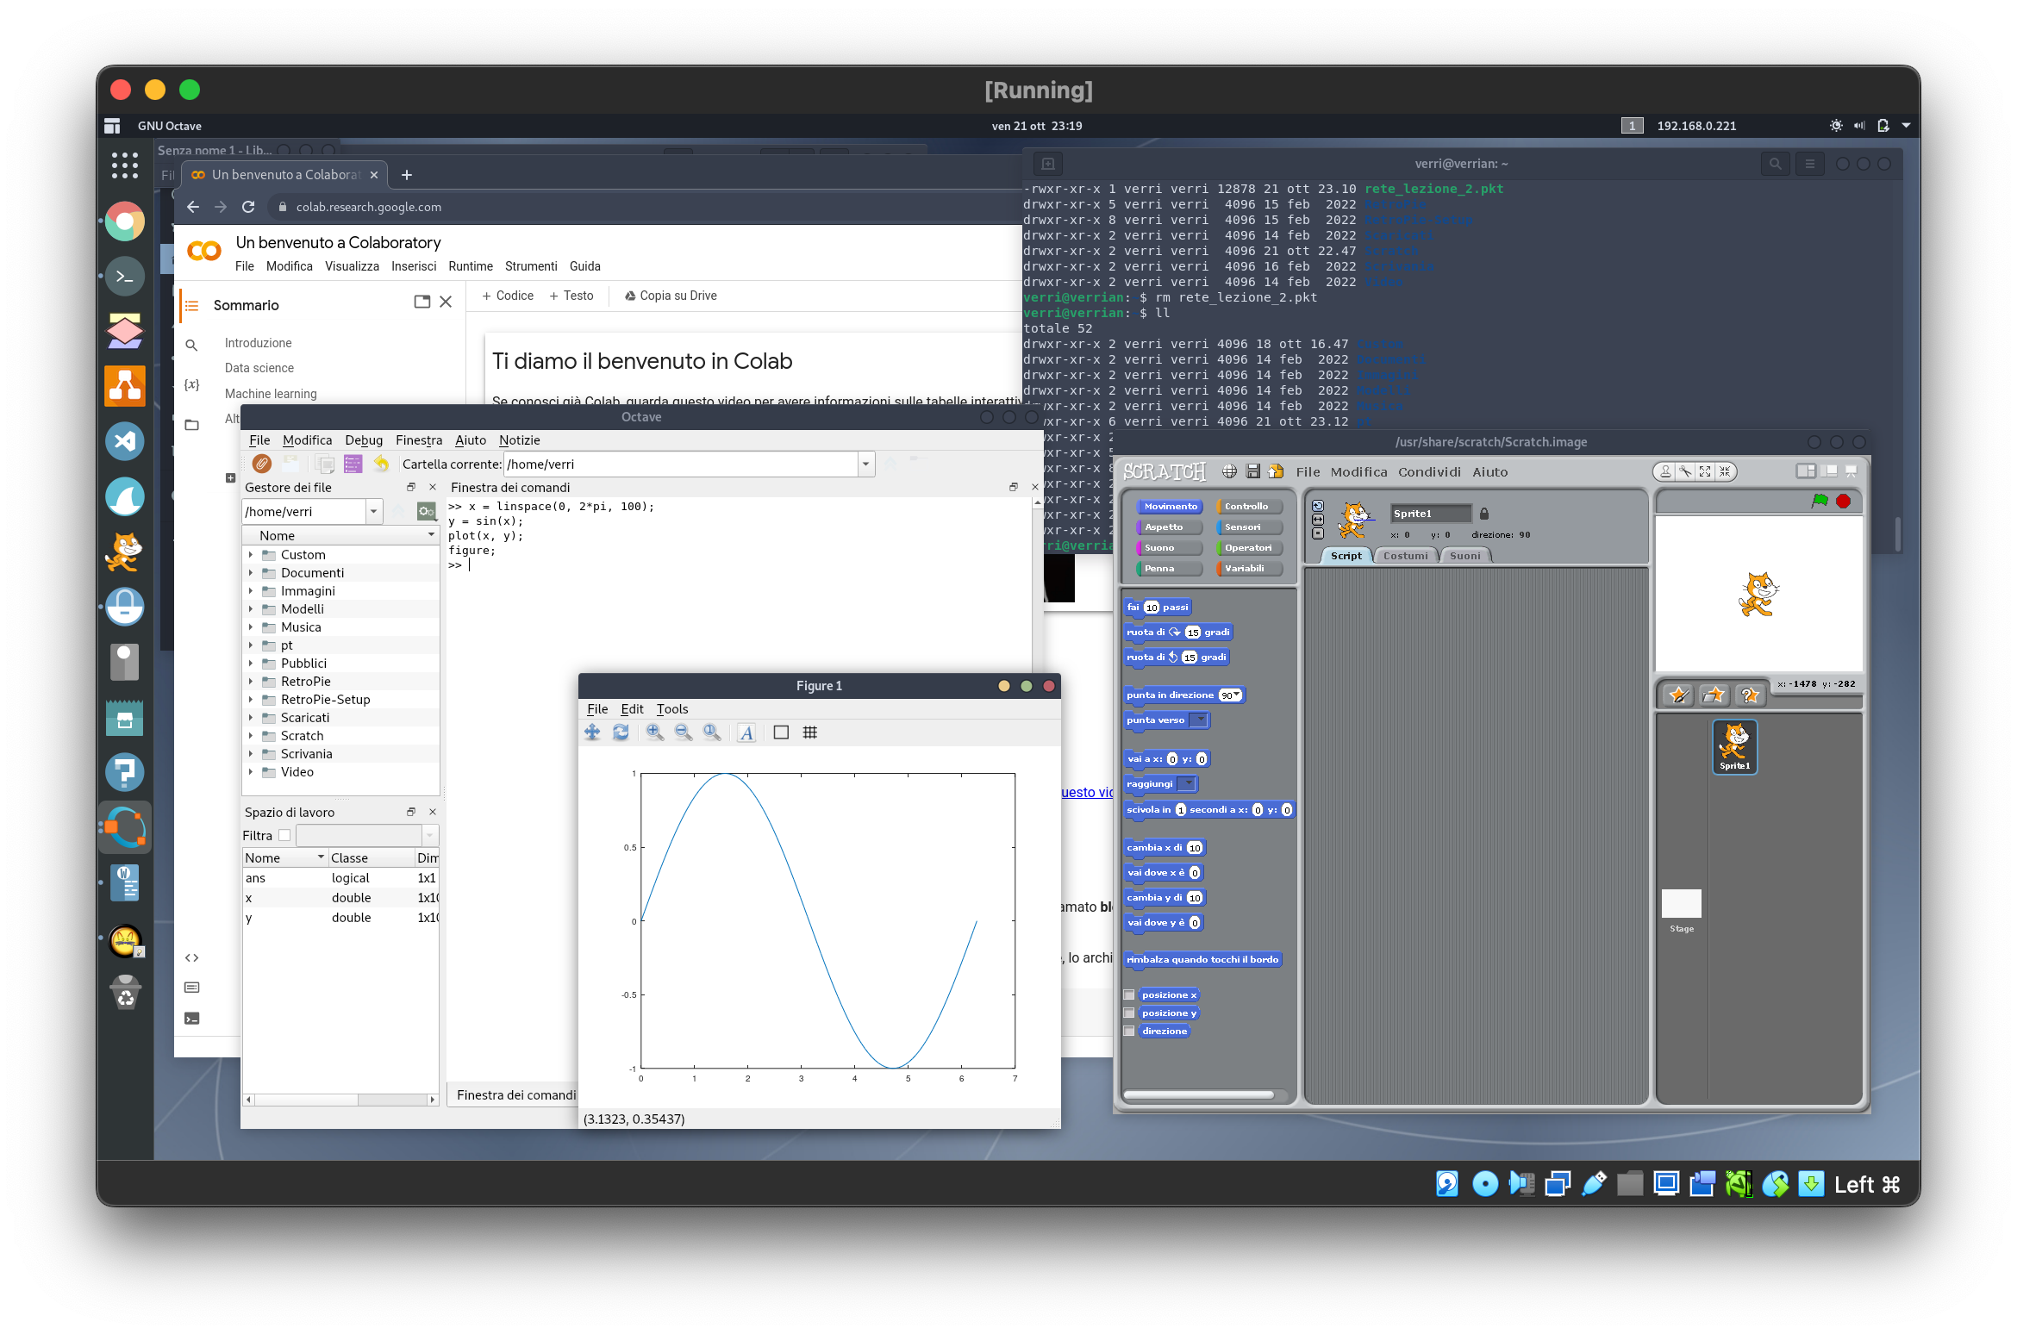The width and height of the screenshot is (2017, 1334).
Task: Select the shrink sprite tool in Scratch
Action: click(x=1725, y=471)
